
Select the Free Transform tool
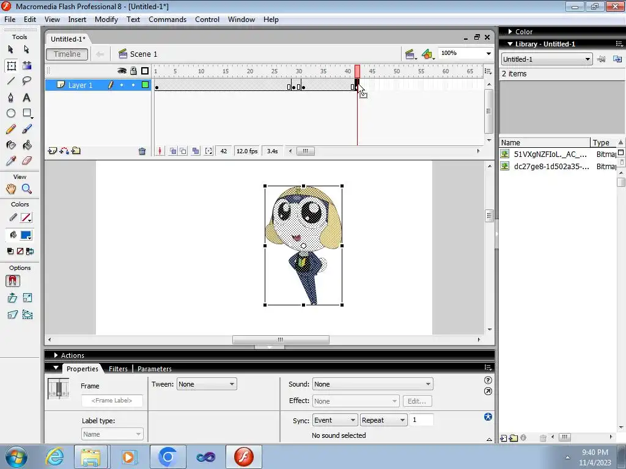coord(11,66)
